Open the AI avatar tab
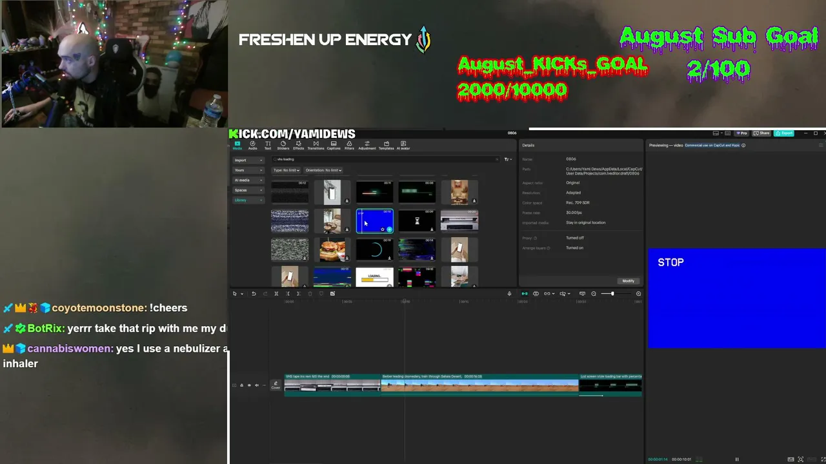 coord(403,146)
